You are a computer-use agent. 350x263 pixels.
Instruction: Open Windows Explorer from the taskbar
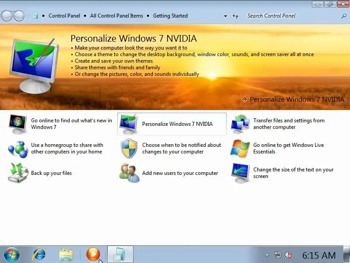(x=66, y=255)
